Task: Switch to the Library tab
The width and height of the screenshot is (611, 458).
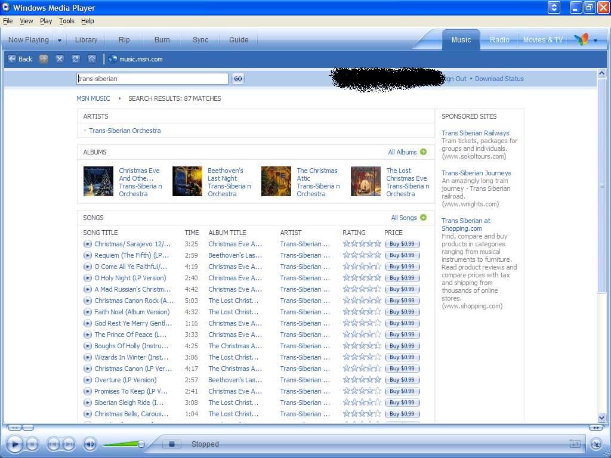Action: tap(86, 40)
